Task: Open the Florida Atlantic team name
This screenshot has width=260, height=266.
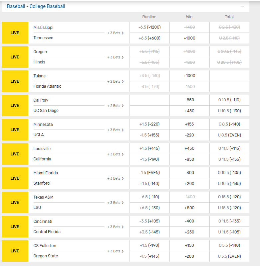Action: 47,86
